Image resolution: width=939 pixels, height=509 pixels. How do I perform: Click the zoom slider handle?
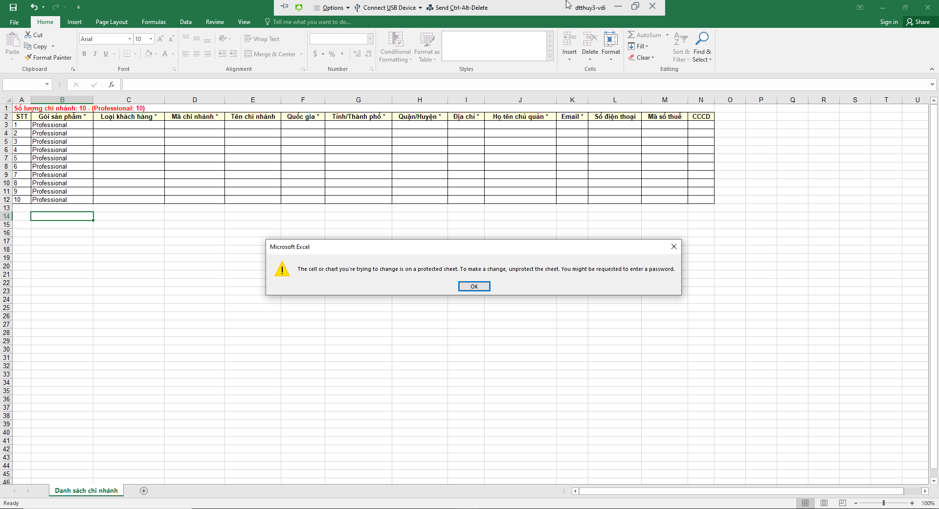[x=884, y=503]
